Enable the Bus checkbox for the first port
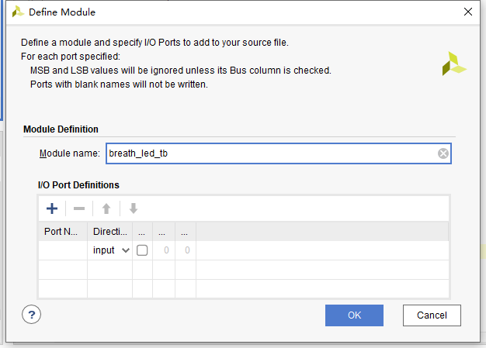The width and height of the screenshot is (486, 348). tap(142, 250)
